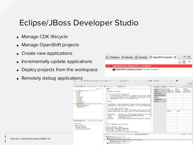The height and width of the screenshot is (145, 193).
Task: Switch to the Servers tab
Action: tap(127, 57)
